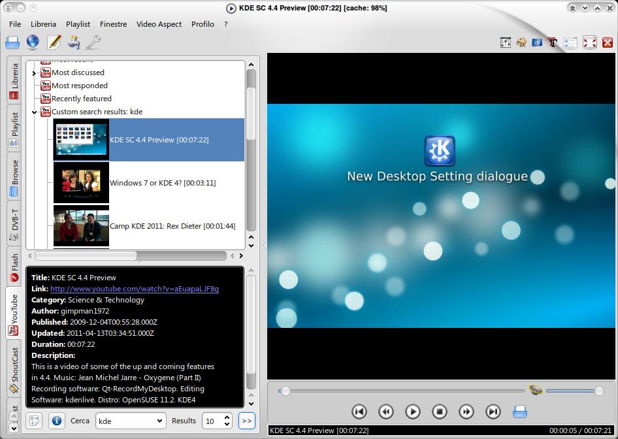Click the Results number input field
Viewport: 618px width, 439px height.
213,421
